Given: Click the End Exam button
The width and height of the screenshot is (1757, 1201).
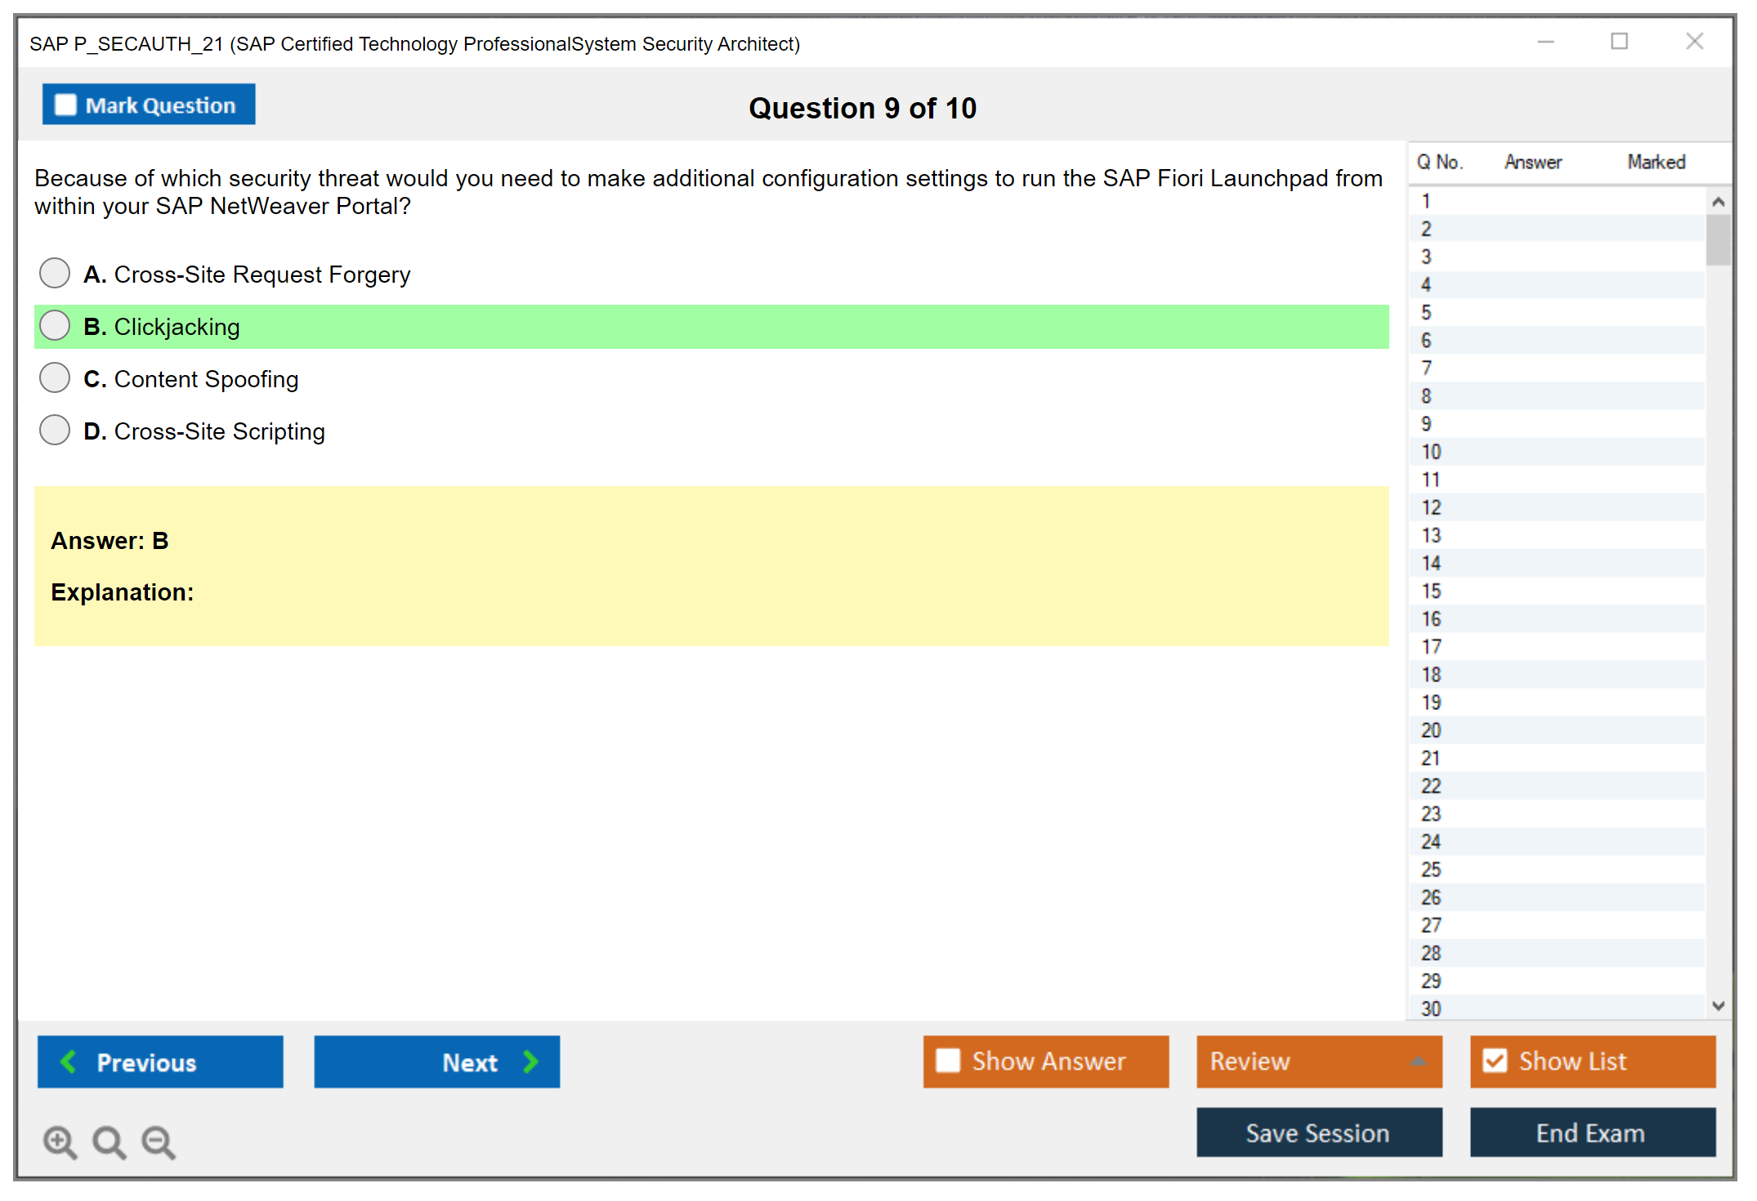Looking at the screenshot, I should pyautogui.click(x=1591, y=1132).
